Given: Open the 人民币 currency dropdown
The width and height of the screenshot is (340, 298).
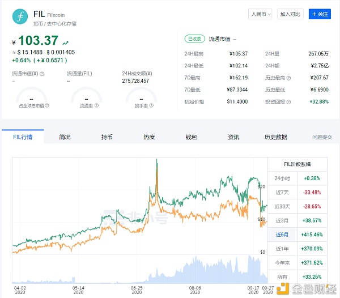Looking at the screenshot, I should [x=260, y=14].
